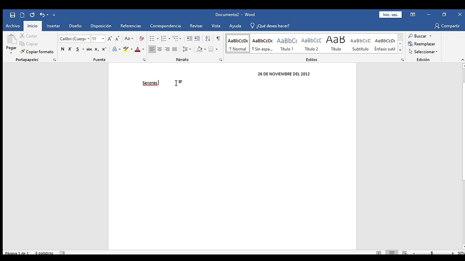The height and width of the screenshot is (261, 465).
Task: Open the Correspondencia tab
Action: coord(165,26)
